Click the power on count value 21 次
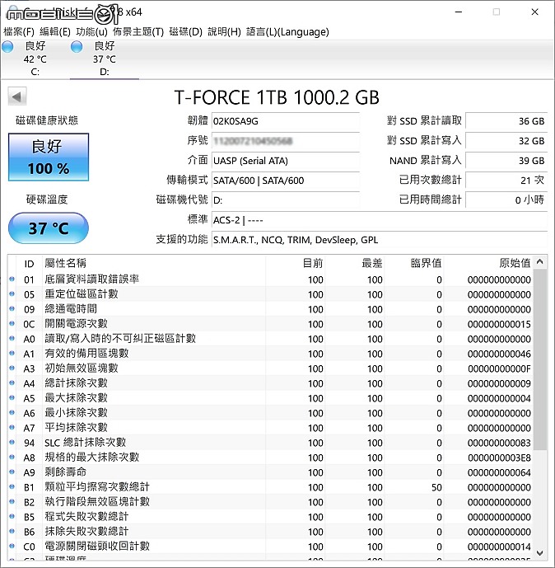The height and width of the screenshot is (568, 555). click(506, 181)
